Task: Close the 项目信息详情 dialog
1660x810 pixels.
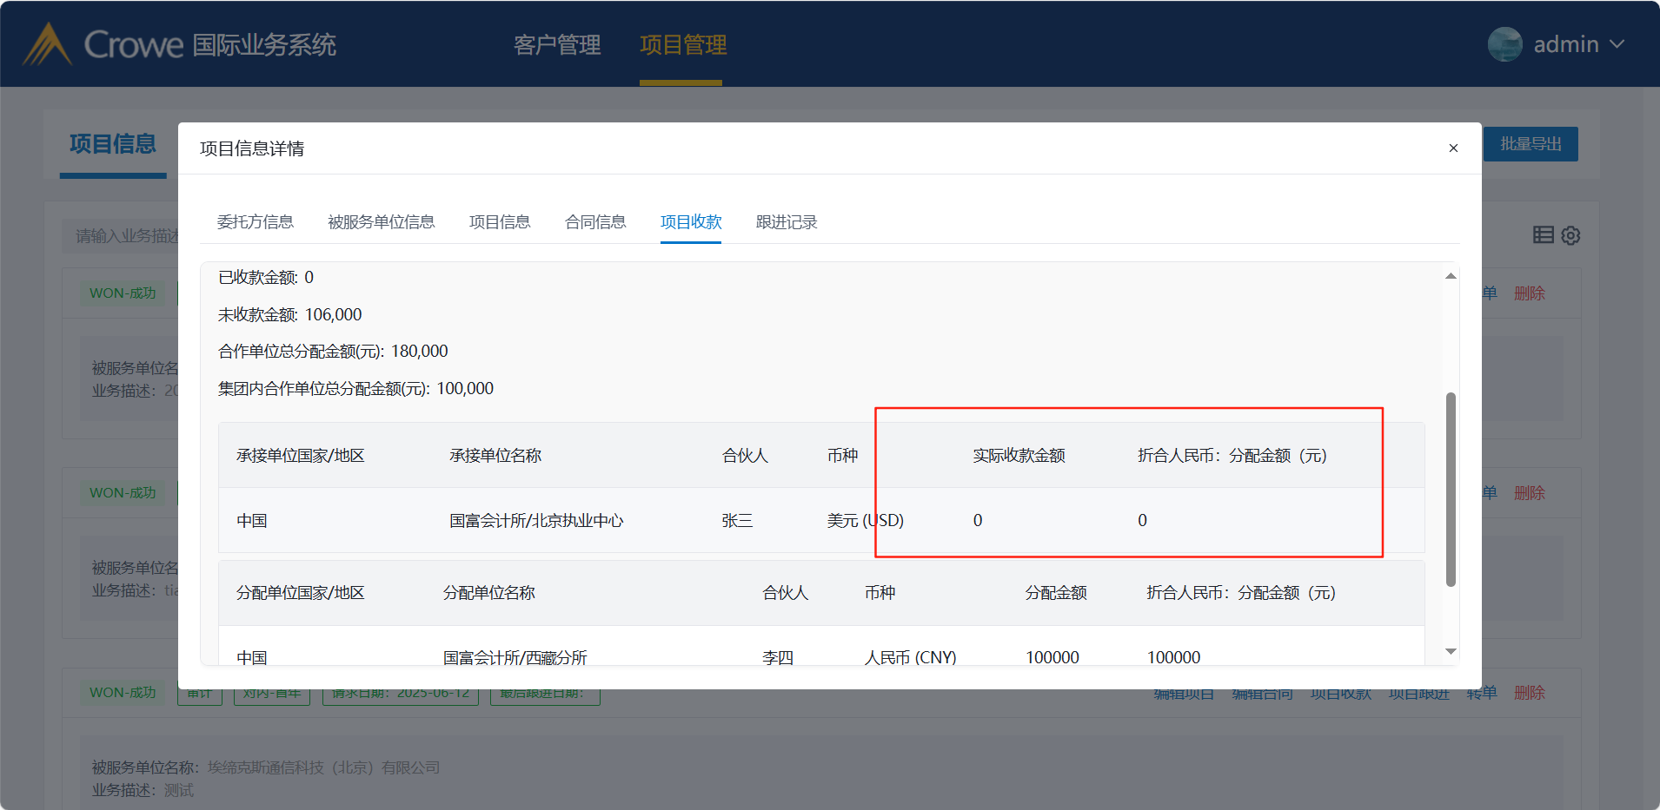Action: tap(1453, 148)
